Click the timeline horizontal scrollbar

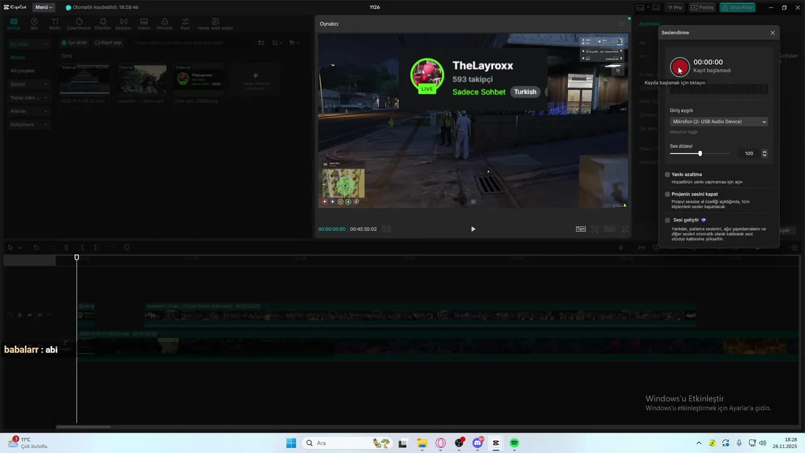[x=83, y=427]
